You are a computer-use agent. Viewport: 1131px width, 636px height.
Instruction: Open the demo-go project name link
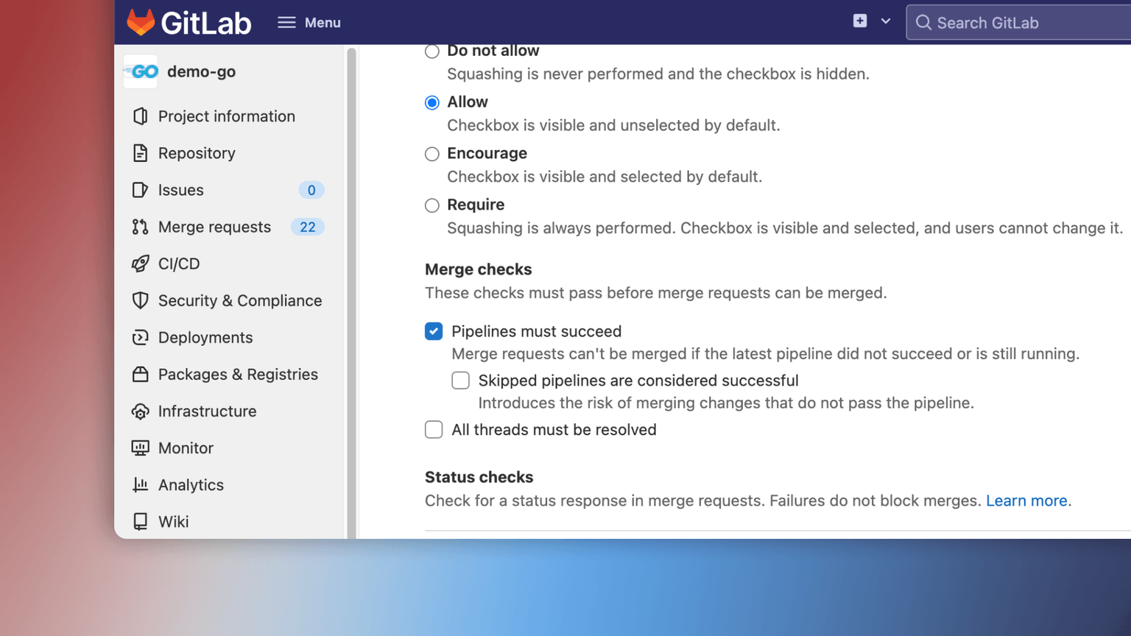coord(201,71)
